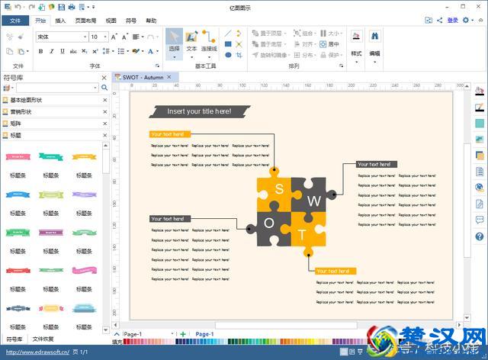This screenshot has width=488, height=360.
Task: Click the decrease font size A icon
Action: point(125,37)
